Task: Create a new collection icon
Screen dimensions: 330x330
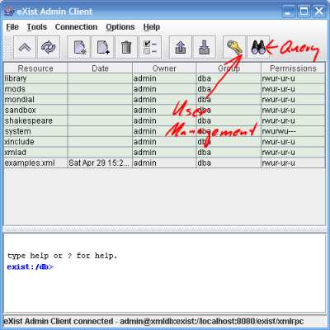Action: pos(78,47)
